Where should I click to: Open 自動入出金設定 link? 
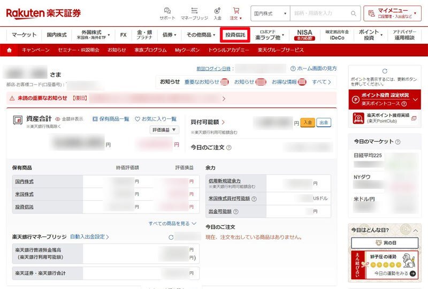tap(89, 237)
